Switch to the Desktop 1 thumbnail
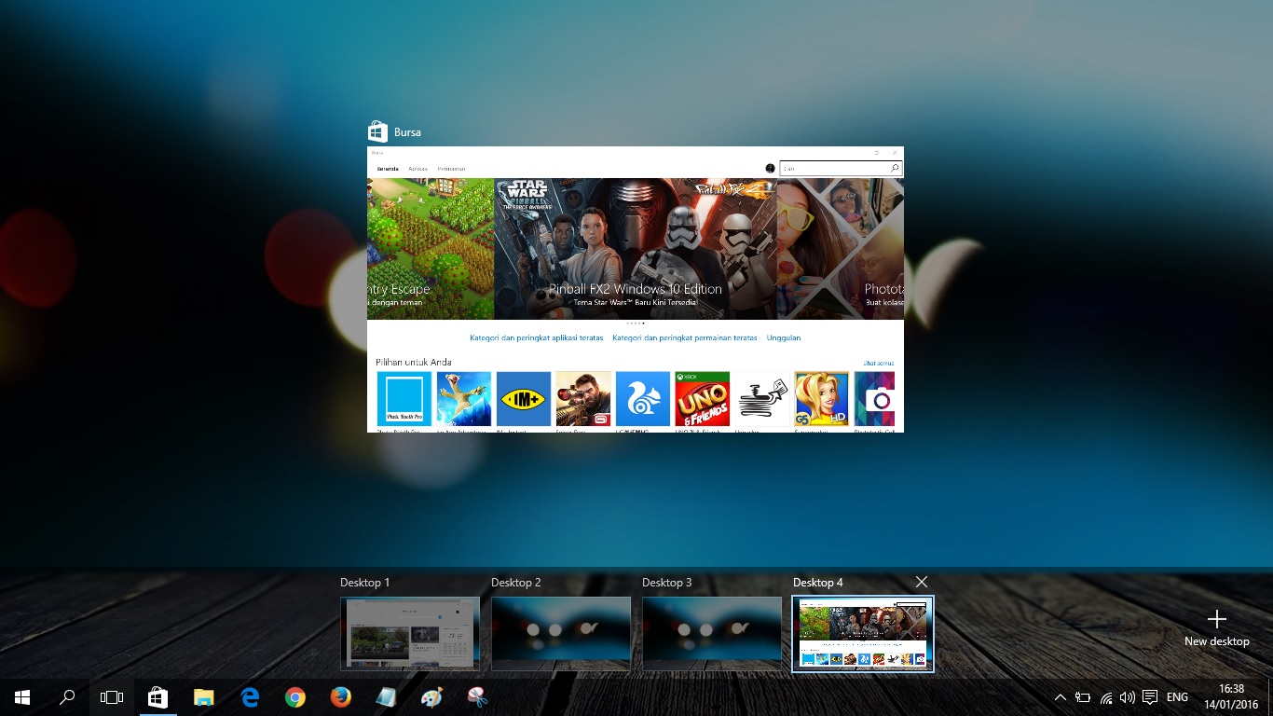 [410, 634]
